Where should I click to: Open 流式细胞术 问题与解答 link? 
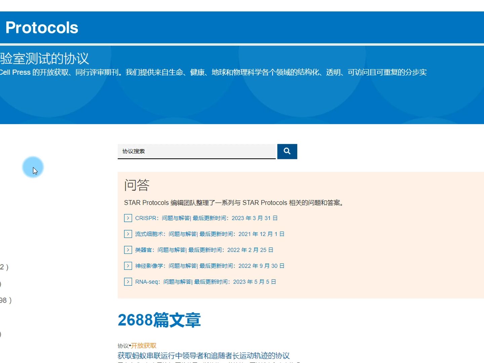point(210,234)
